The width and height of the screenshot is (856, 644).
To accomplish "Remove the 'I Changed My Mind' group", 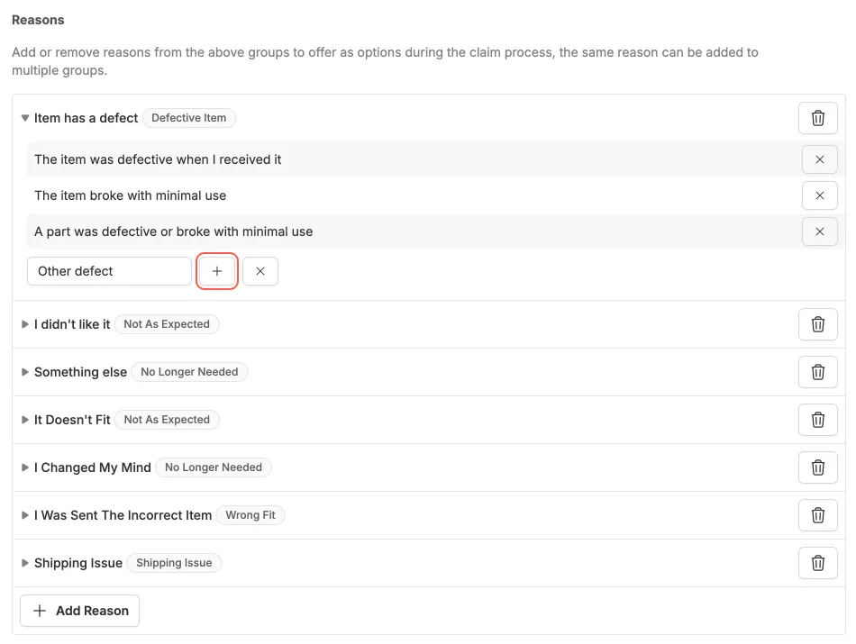I will pyautogui.click(x=817, y=467).
